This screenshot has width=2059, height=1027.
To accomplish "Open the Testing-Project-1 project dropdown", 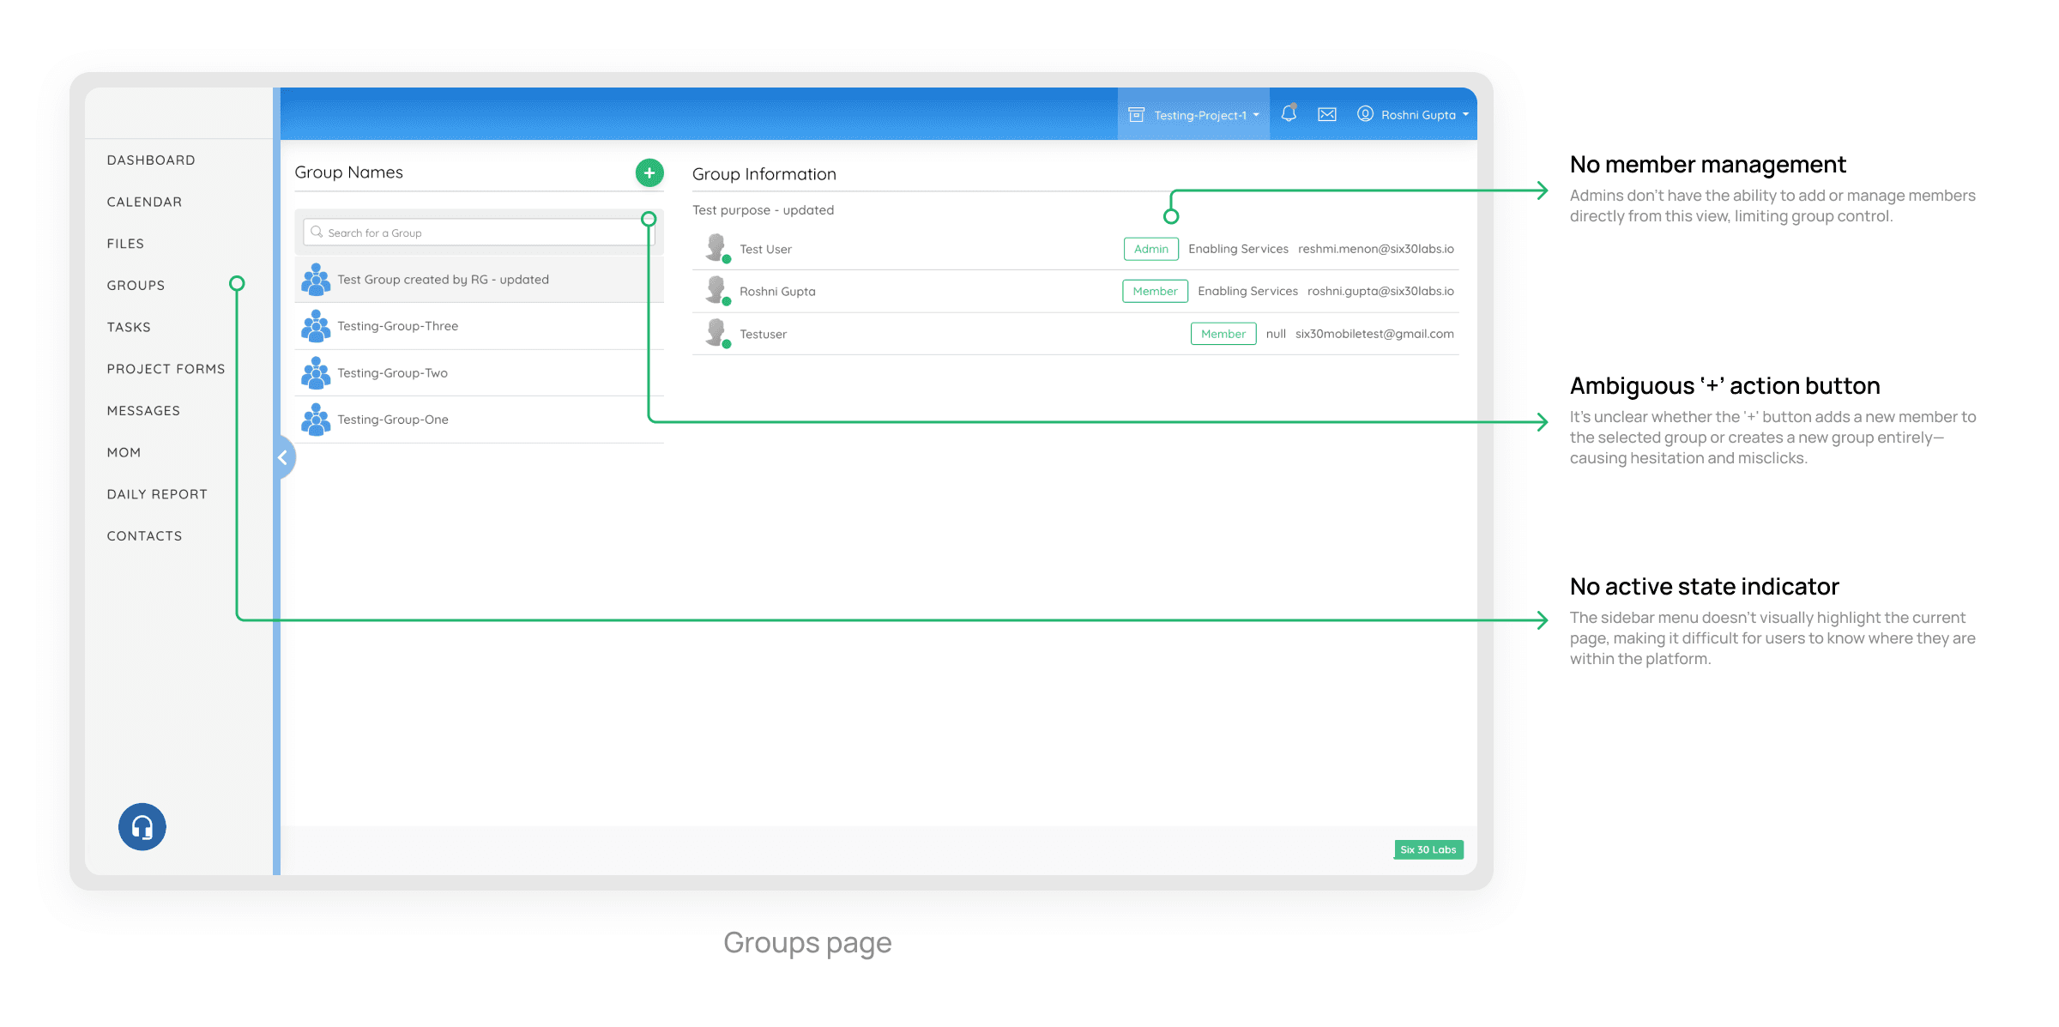I will pos(1194,115).
